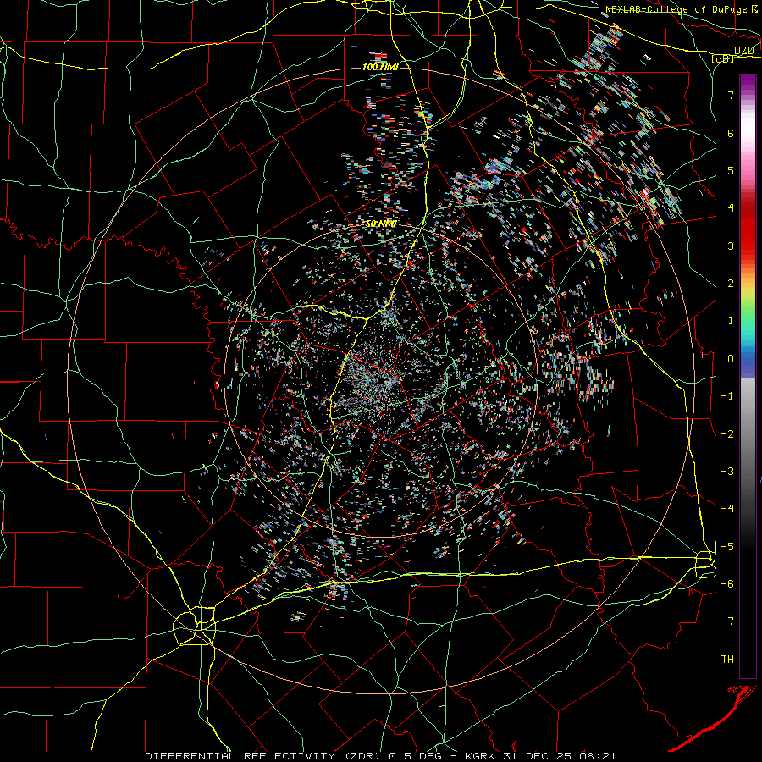Click the 5 value on the color scale
This screenshot has width=762, height=762.
731,170
